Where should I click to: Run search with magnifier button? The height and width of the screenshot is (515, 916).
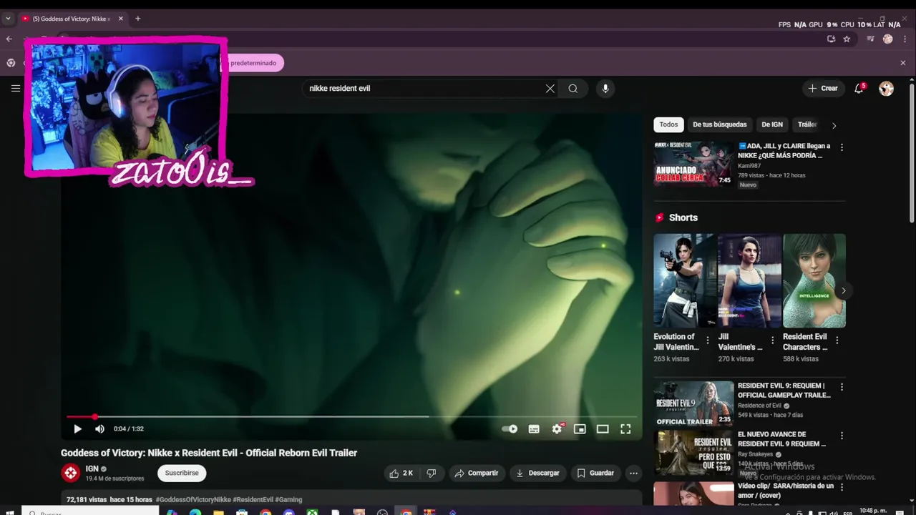tap(573, 89)
